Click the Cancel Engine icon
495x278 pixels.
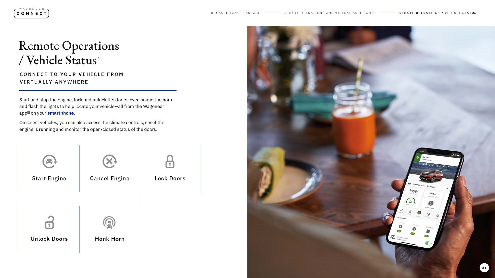(110, 161)
